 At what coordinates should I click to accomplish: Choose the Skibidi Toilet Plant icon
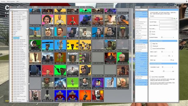coord(60,58)
